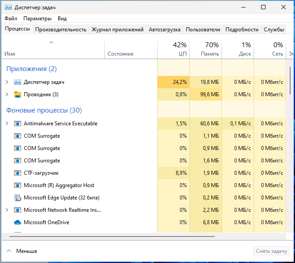
Task: Click the CTF-загрузчик process icon
Action: [18, 173]
